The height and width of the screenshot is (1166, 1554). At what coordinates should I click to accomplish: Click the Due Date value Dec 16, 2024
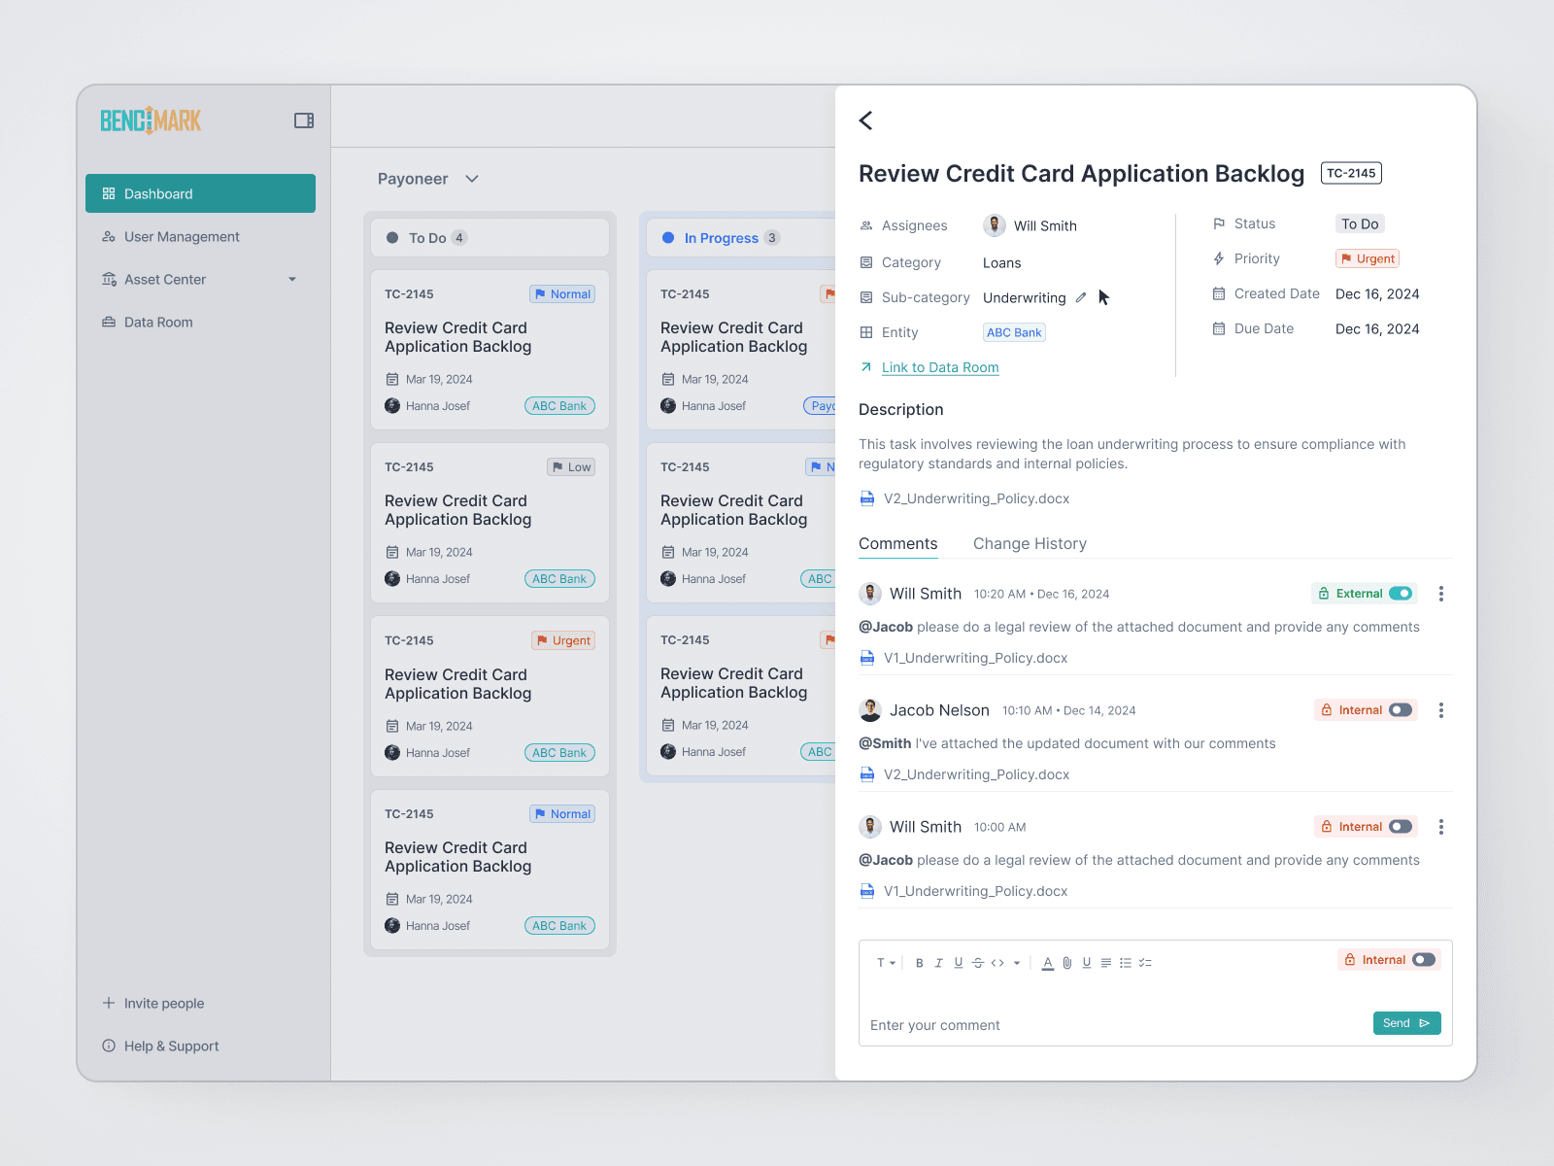point(1377,329)
